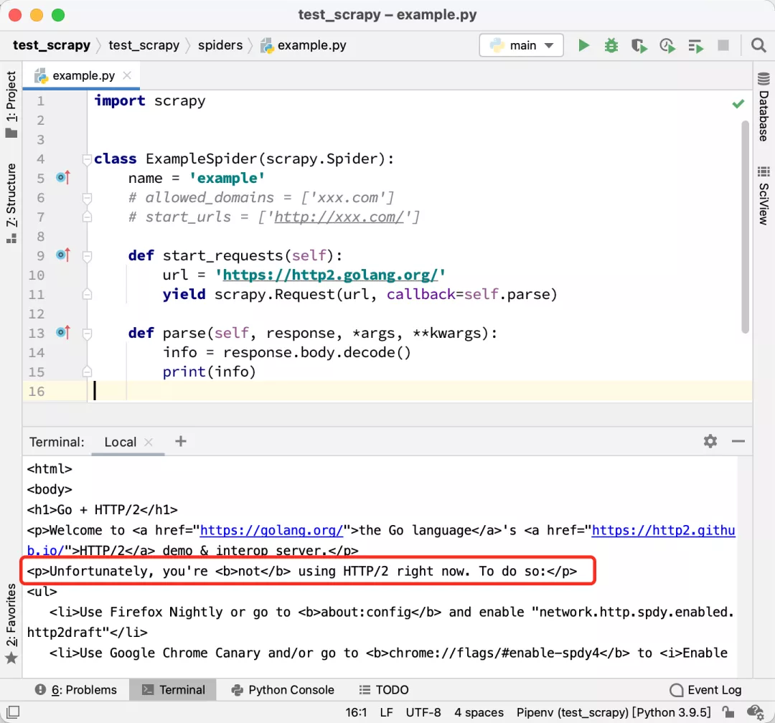Open the TODO tool window
775x723 pixels.
[x=384, y=690]
